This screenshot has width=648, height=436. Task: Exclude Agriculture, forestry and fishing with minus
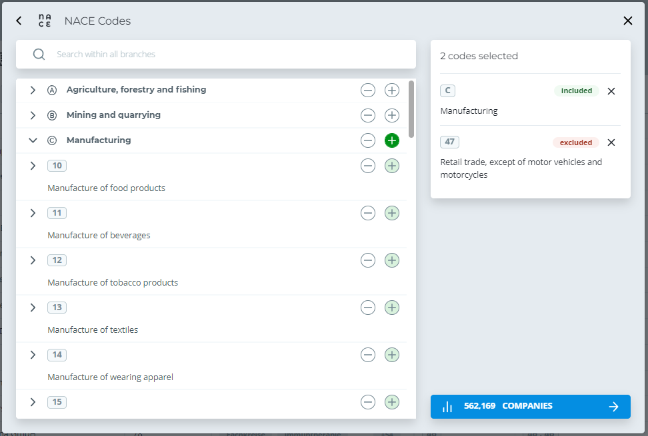point(368,90)
